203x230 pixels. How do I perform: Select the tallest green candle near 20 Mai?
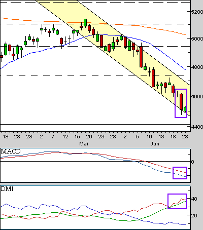click(x=85, y=23)
